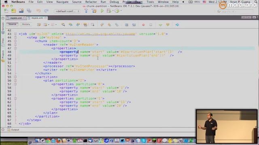Click the Previous Bookmark icon

pos(102,25)
